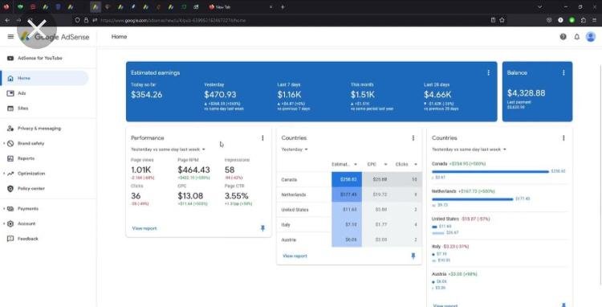Open the table Countries card options menu
This screenshot has width=602, height=307.
[413, 138]
